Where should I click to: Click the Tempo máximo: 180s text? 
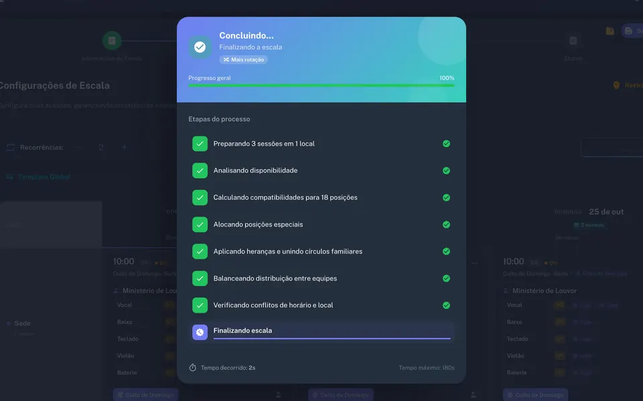[x=427, y=368]
